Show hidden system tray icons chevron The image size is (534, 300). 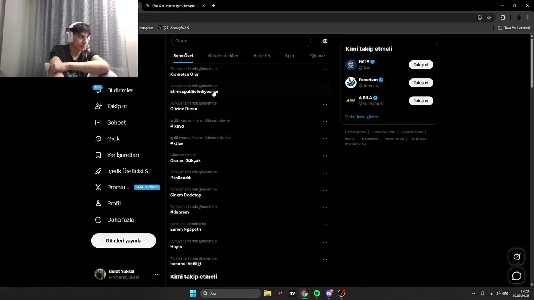(x=474, y=293)
